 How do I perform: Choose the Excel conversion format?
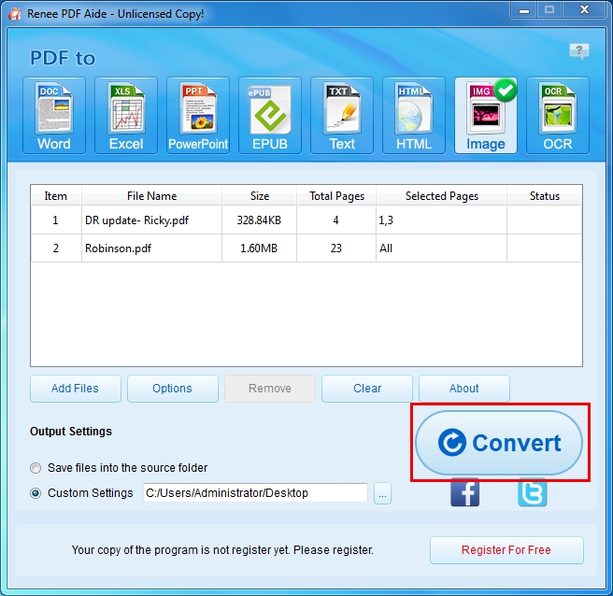pyautogui.click(x=126, y=115)
